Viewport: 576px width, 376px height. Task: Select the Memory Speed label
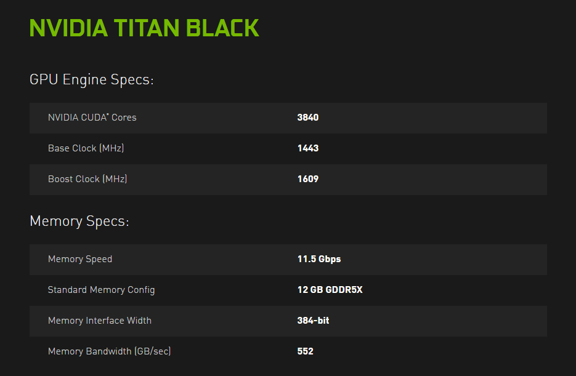80,259
